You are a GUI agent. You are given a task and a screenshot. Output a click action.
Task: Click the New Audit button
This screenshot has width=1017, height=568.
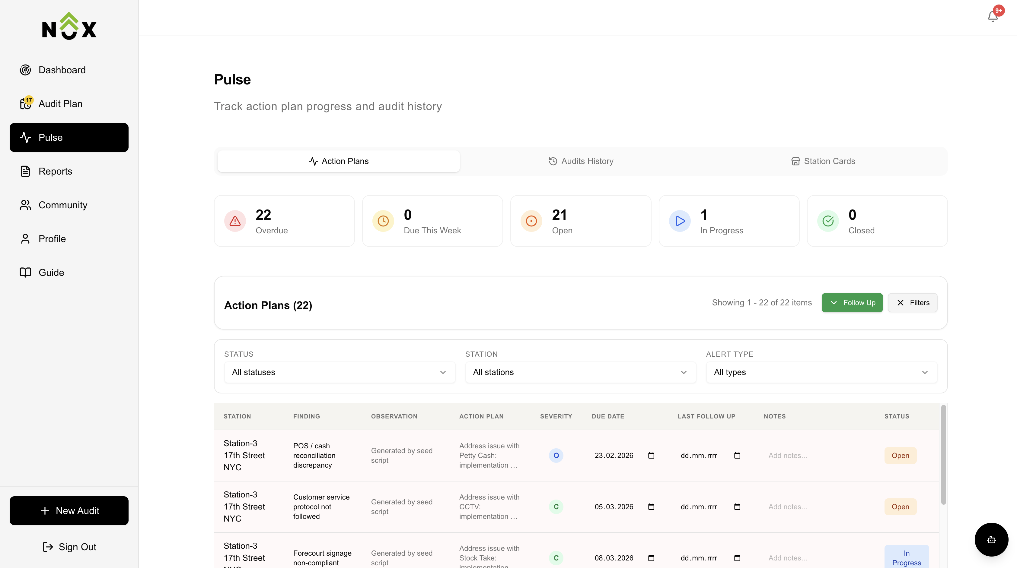(x=69, y=510)
